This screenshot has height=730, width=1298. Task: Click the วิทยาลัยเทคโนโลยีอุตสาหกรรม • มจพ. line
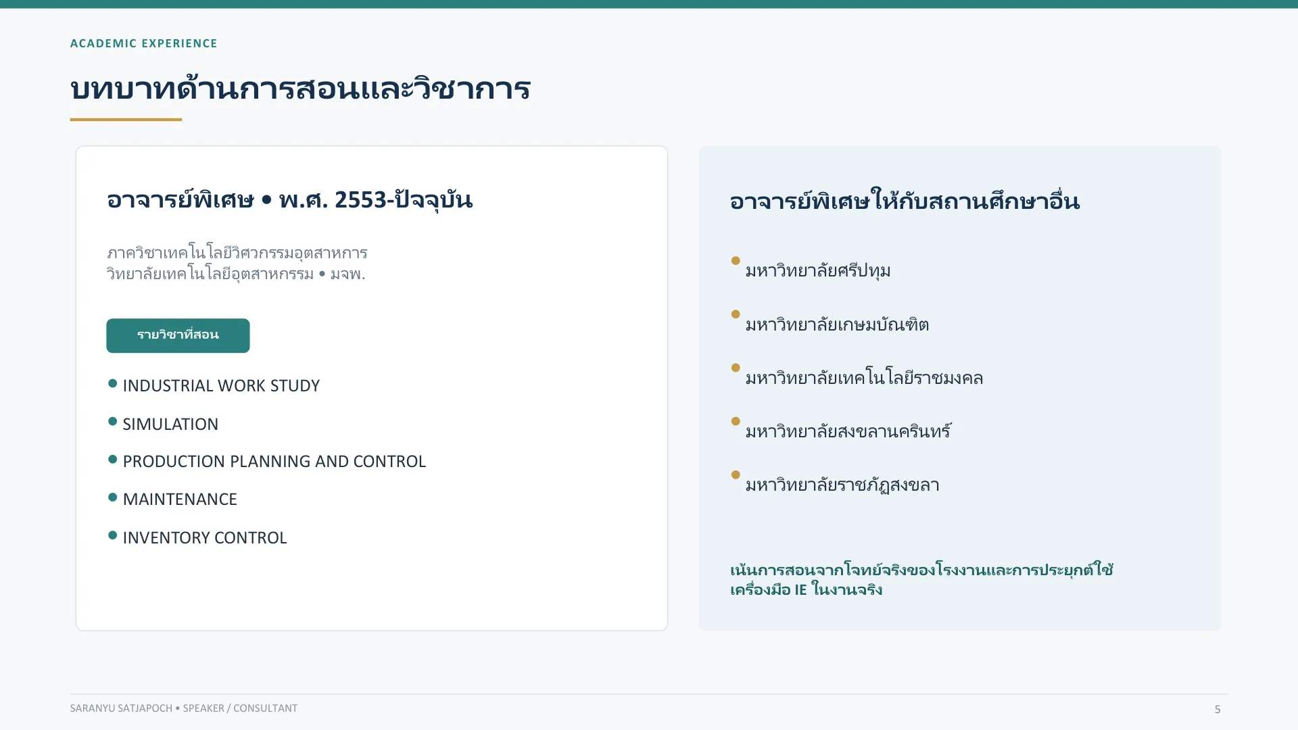point(236,274)
